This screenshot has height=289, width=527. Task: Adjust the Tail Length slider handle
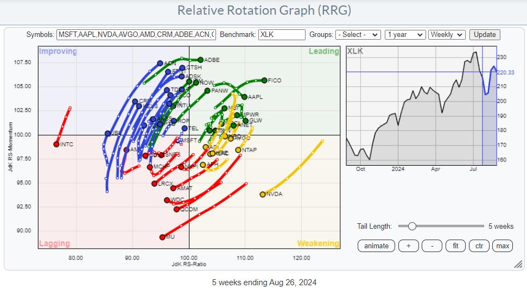click(x=412, y=226)
